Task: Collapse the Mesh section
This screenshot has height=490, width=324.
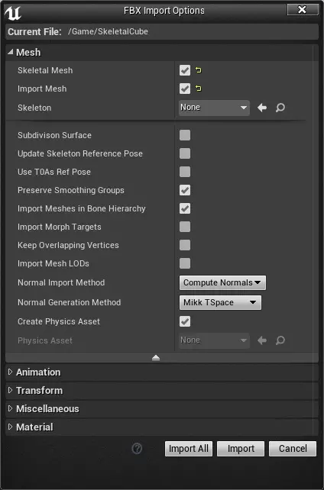Action: coord(11,52)
